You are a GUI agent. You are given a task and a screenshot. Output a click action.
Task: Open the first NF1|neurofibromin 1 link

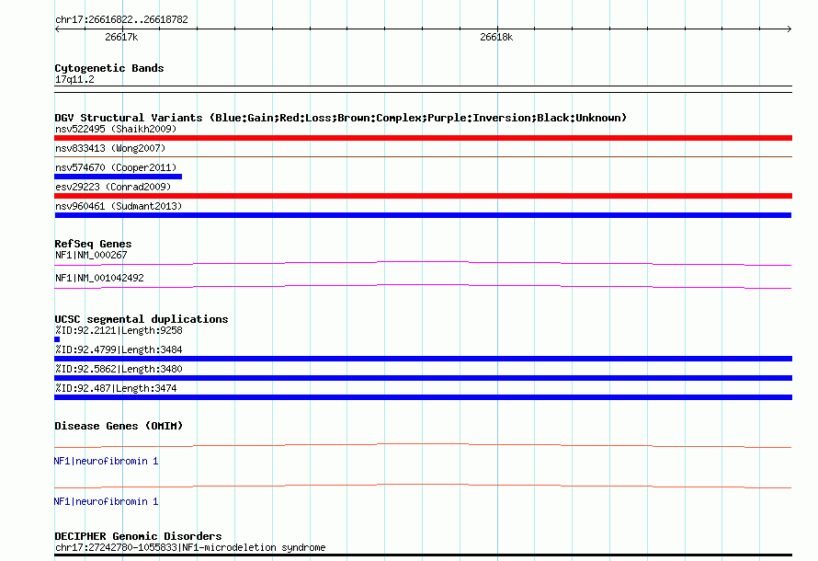pos(106,461)
